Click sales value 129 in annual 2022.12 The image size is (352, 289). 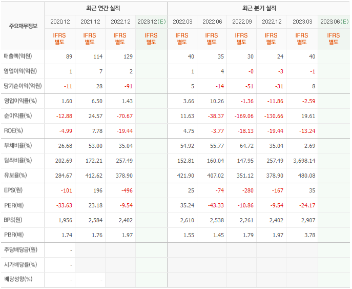tap(128, 56)
